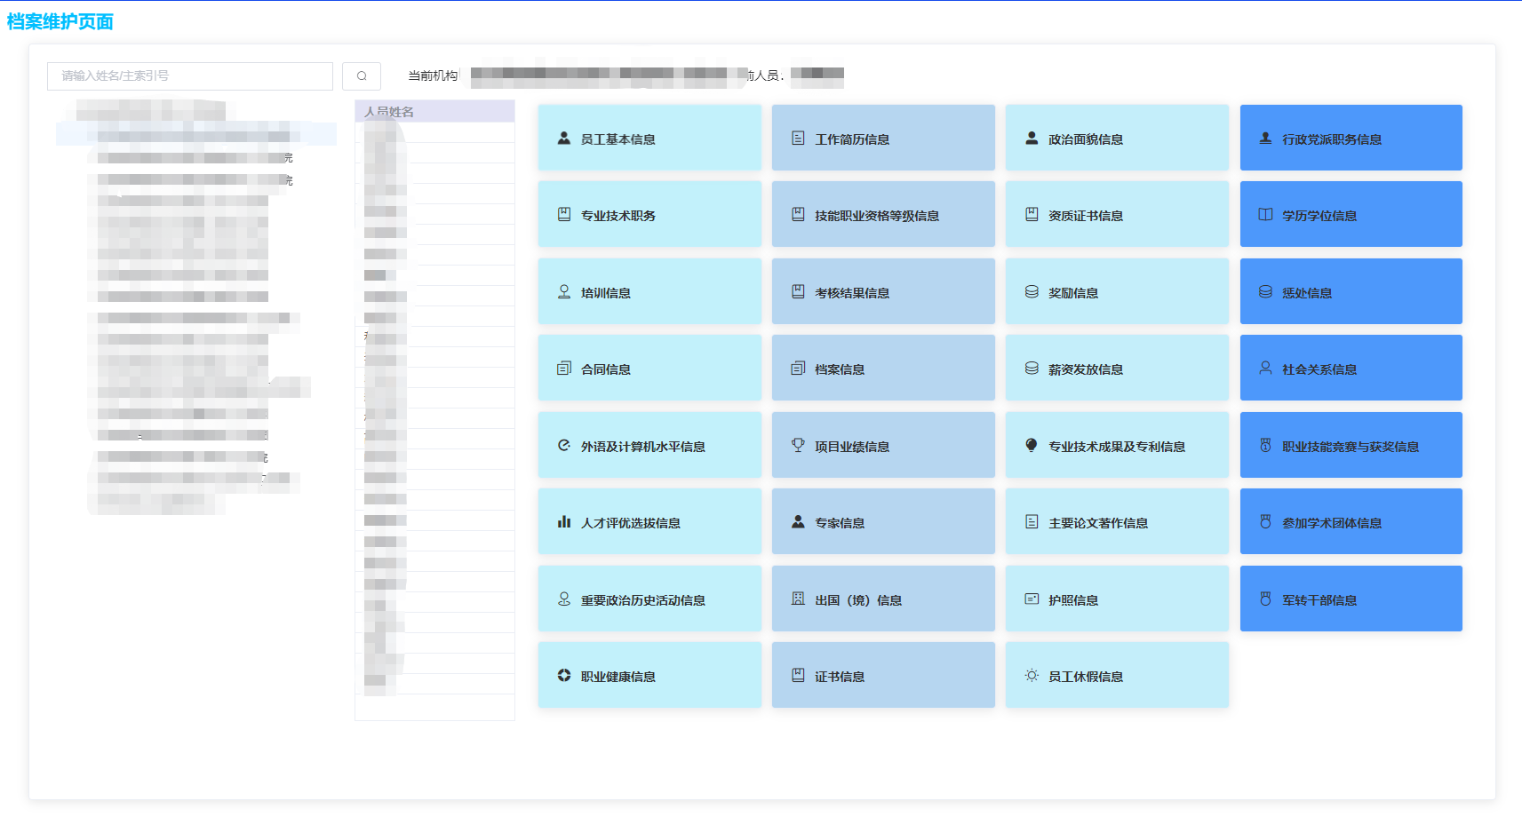Open 护照信息 by its label

coord(1073,600)
